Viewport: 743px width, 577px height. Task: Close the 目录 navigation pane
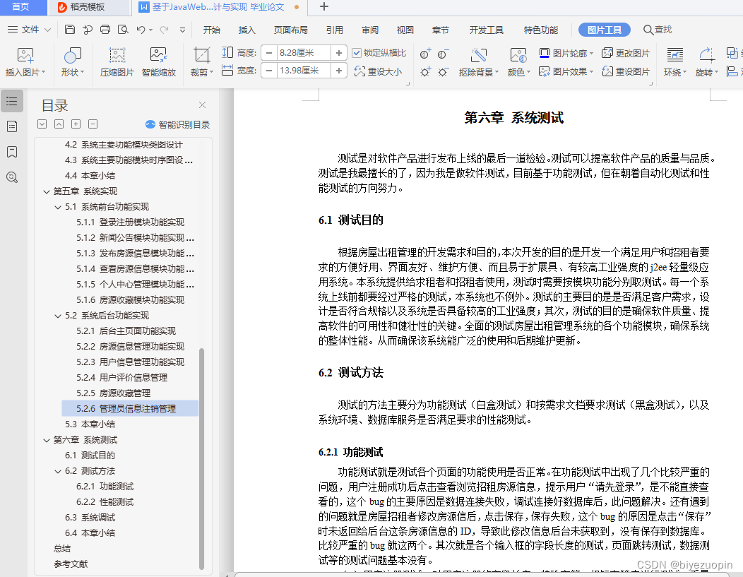(x=202, y=105)
